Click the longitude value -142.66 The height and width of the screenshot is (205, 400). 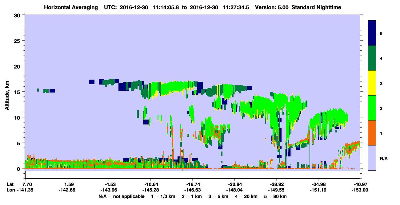click(67, 190)
